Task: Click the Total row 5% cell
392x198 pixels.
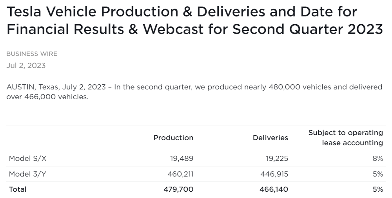Action: point(378,189)
